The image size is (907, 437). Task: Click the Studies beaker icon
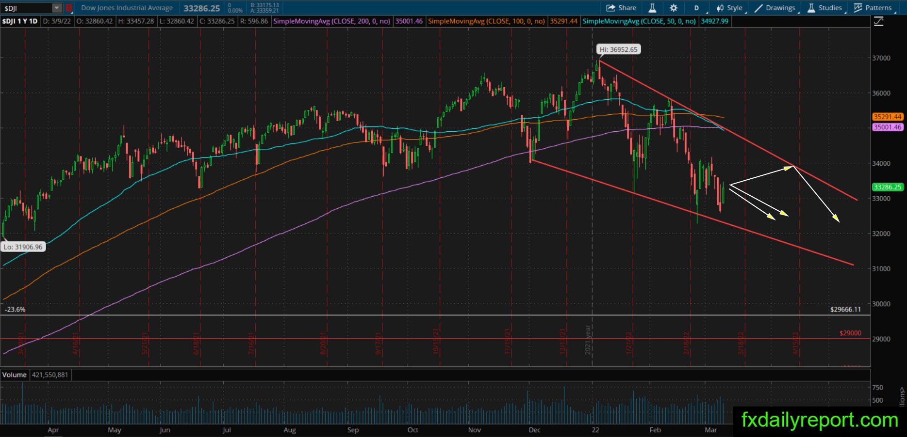pyautogui.click(x=810, y=8)
